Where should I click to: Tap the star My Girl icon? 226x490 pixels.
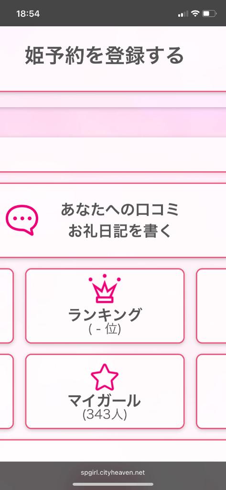[105, 377]
